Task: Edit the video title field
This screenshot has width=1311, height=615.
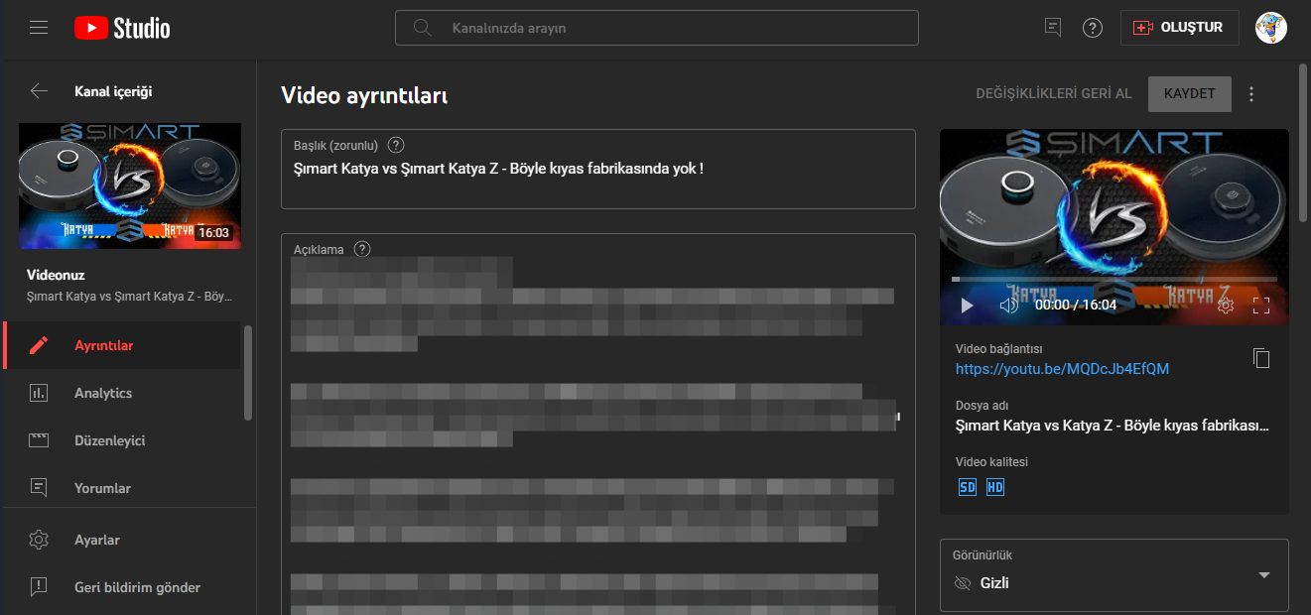Action: click(598, 169)
